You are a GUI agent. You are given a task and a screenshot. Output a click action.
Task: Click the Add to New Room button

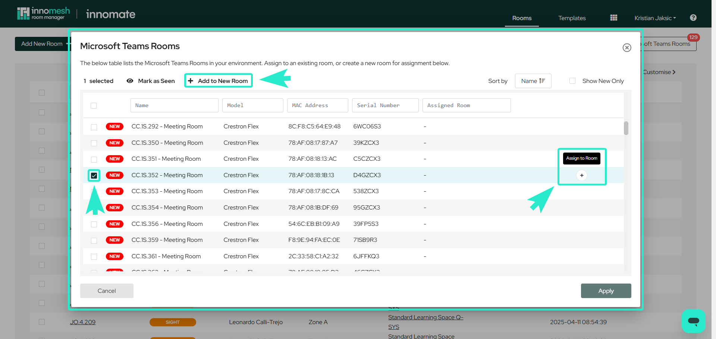click(218, 81)
